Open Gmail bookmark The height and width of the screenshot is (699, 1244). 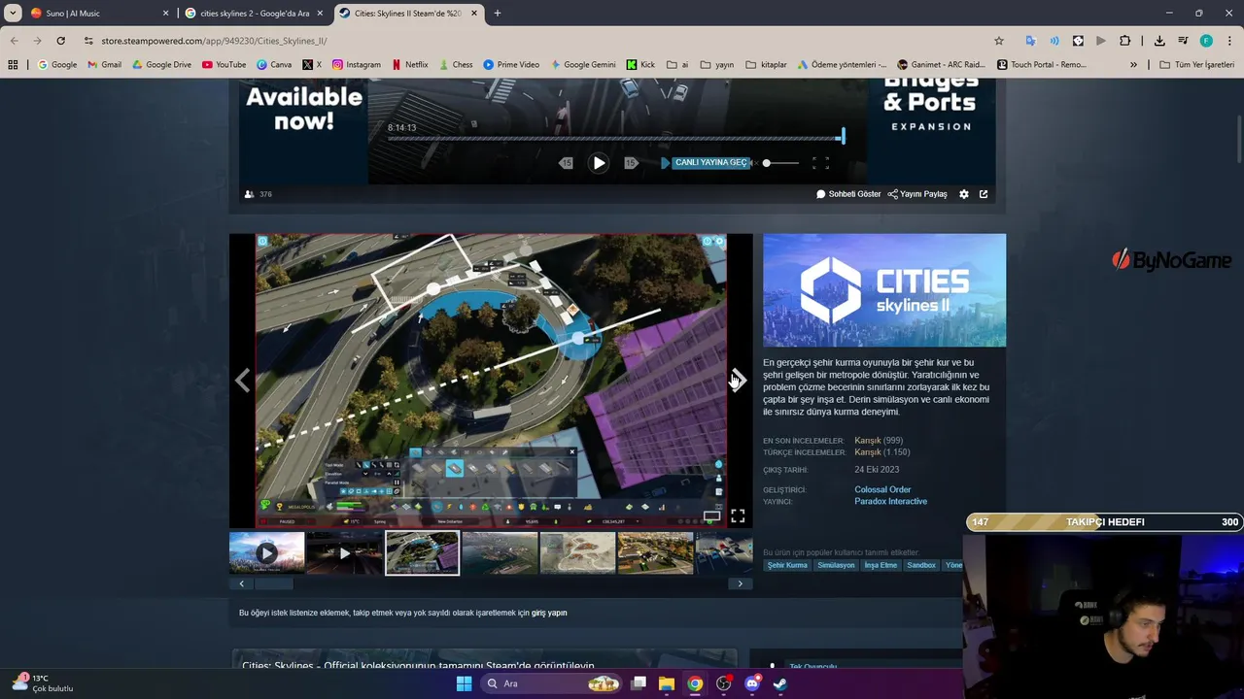104,65
